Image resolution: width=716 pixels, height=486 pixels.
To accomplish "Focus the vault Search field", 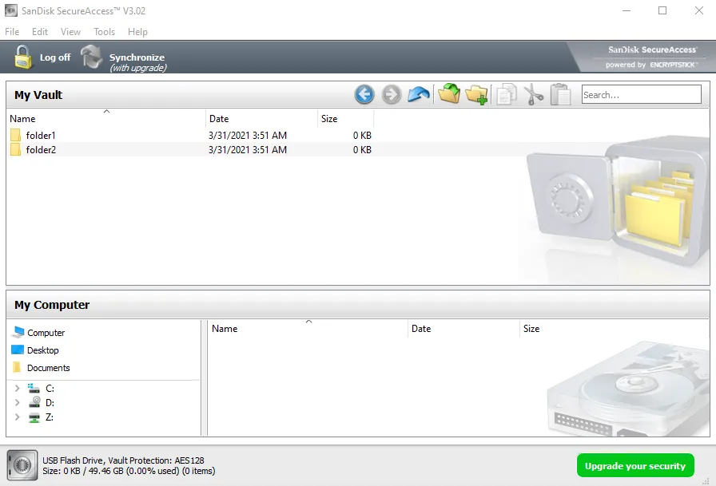I will coord(641,94).
